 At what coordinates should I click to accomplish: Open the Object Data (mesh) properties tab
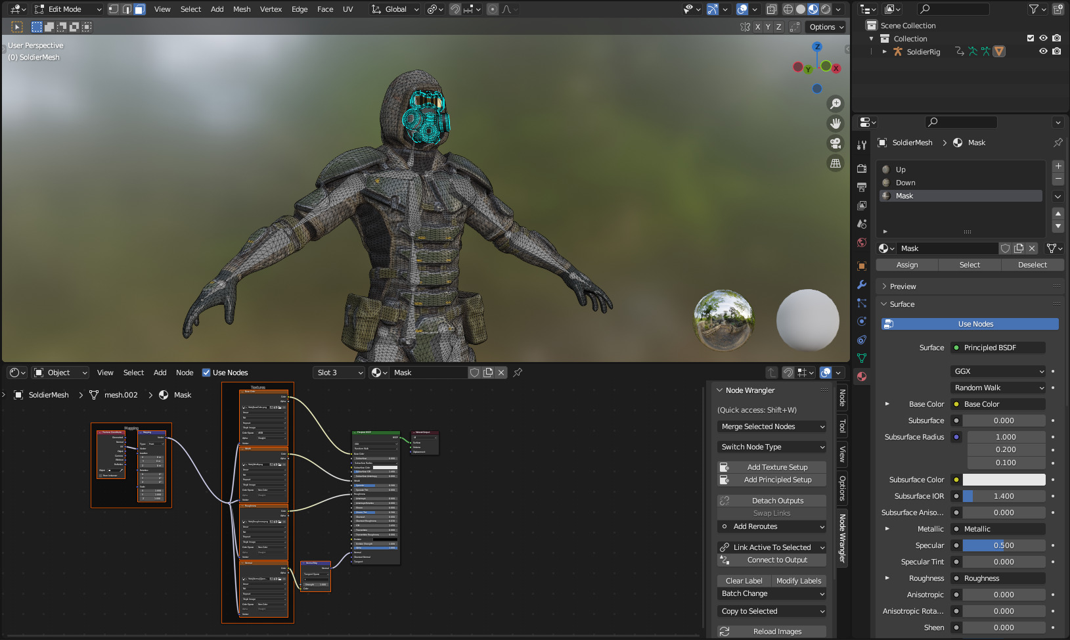(x=862, y=358)
